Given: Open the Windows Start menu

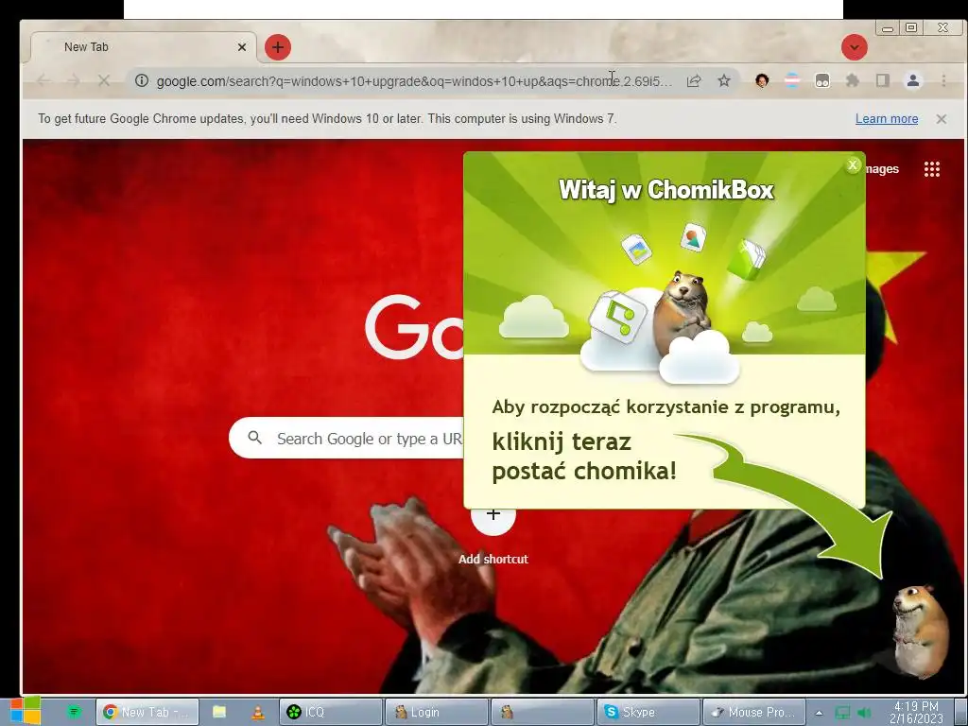Looking at the screenshot, I should point(25,711).
